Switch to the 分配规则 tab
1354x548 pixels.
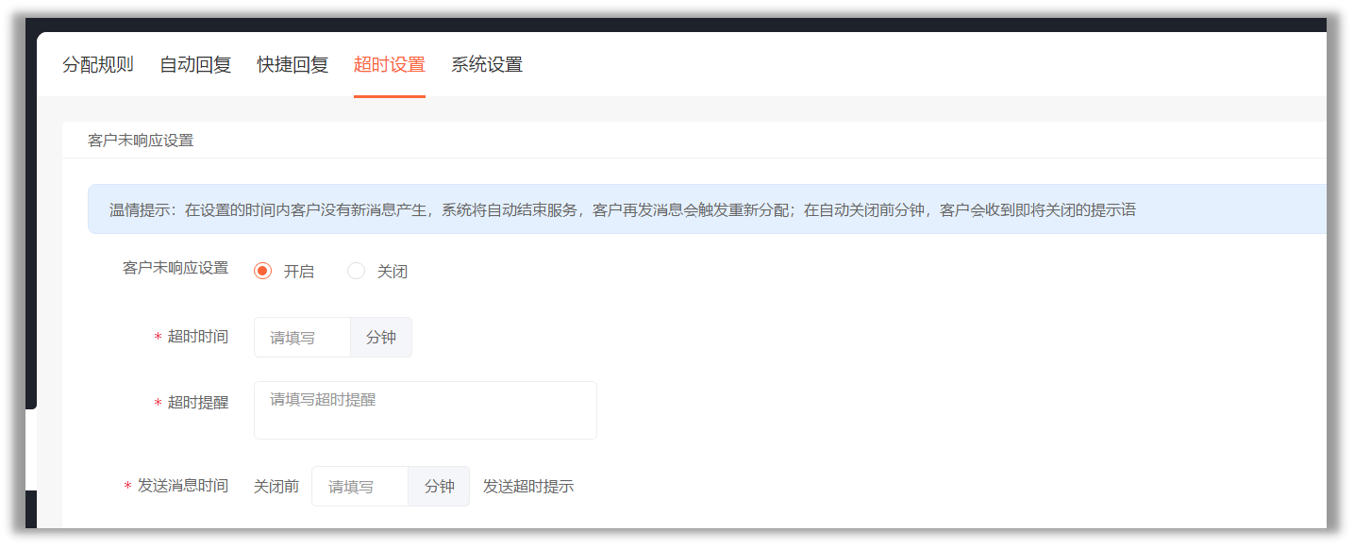[98, 65]
